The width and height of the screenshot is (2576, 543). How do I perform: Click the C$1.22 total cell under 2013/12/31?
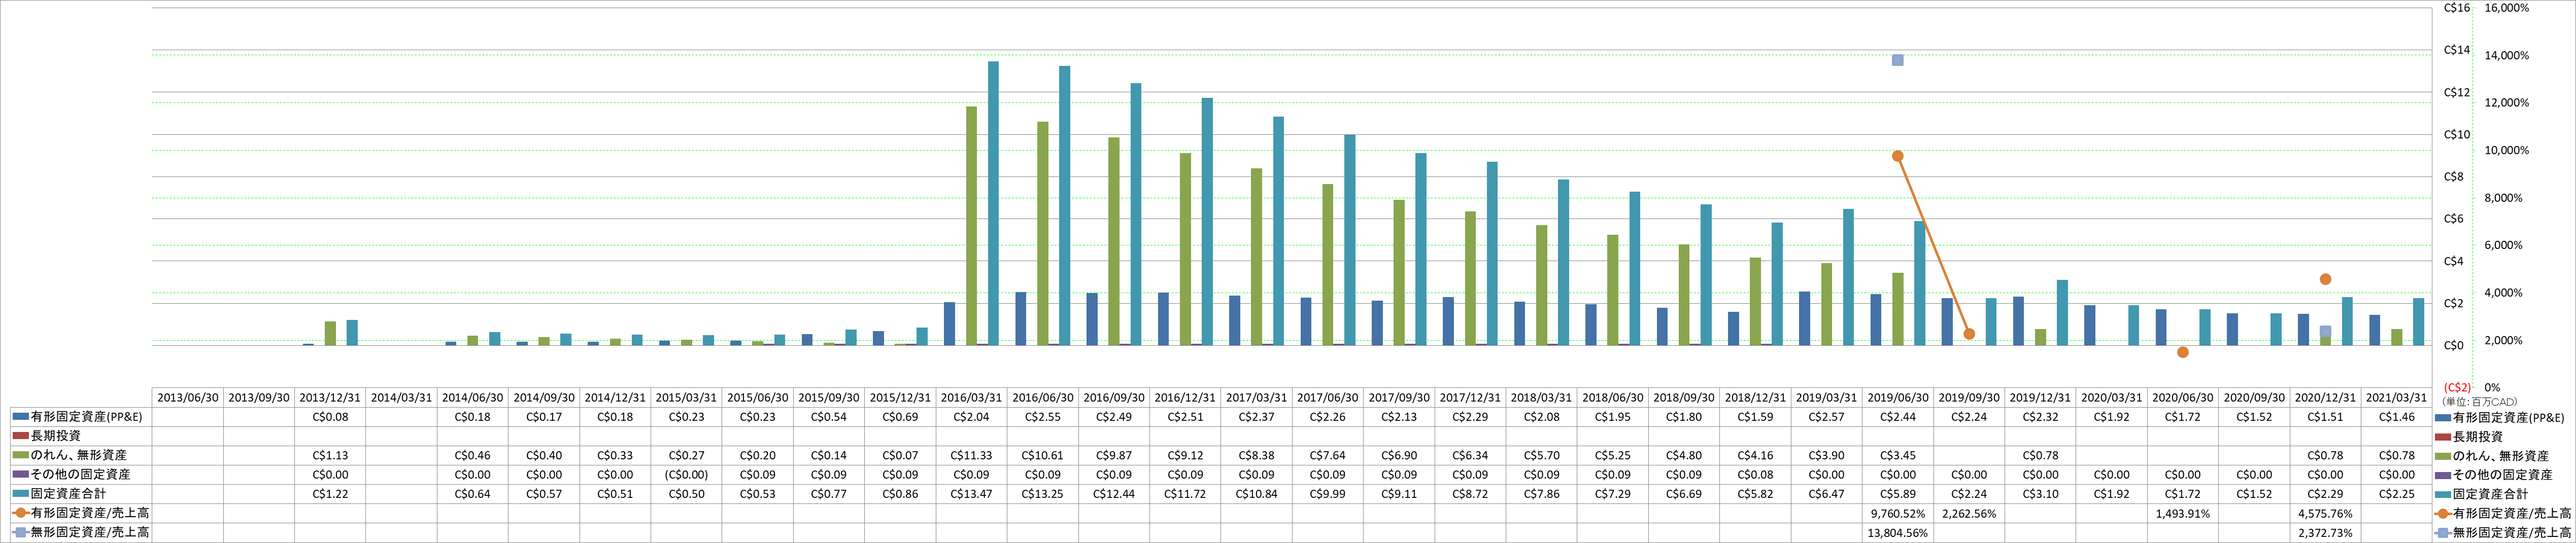(330, 494)
